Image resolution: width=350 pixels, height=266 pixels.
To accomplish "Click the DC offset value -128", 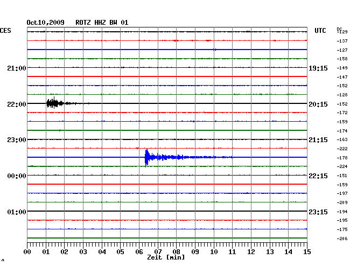I will pos(342,95).
